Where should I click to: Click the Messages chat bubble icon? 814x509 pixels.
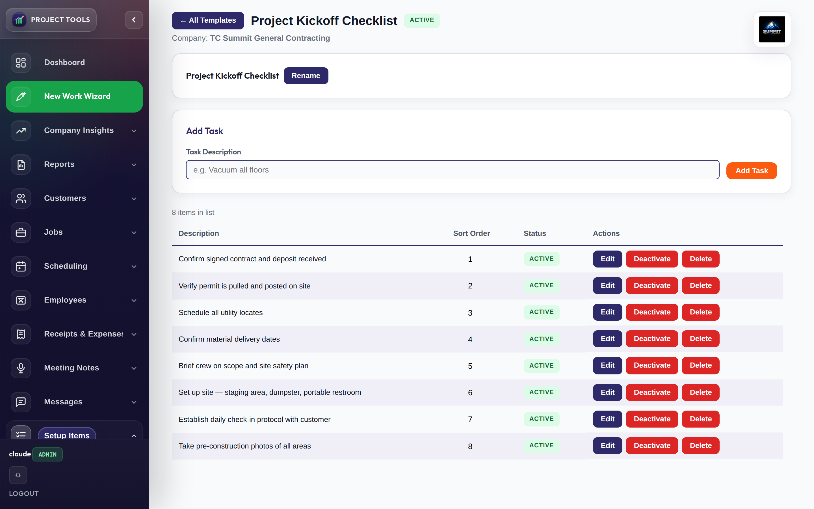tap(21, 402)
